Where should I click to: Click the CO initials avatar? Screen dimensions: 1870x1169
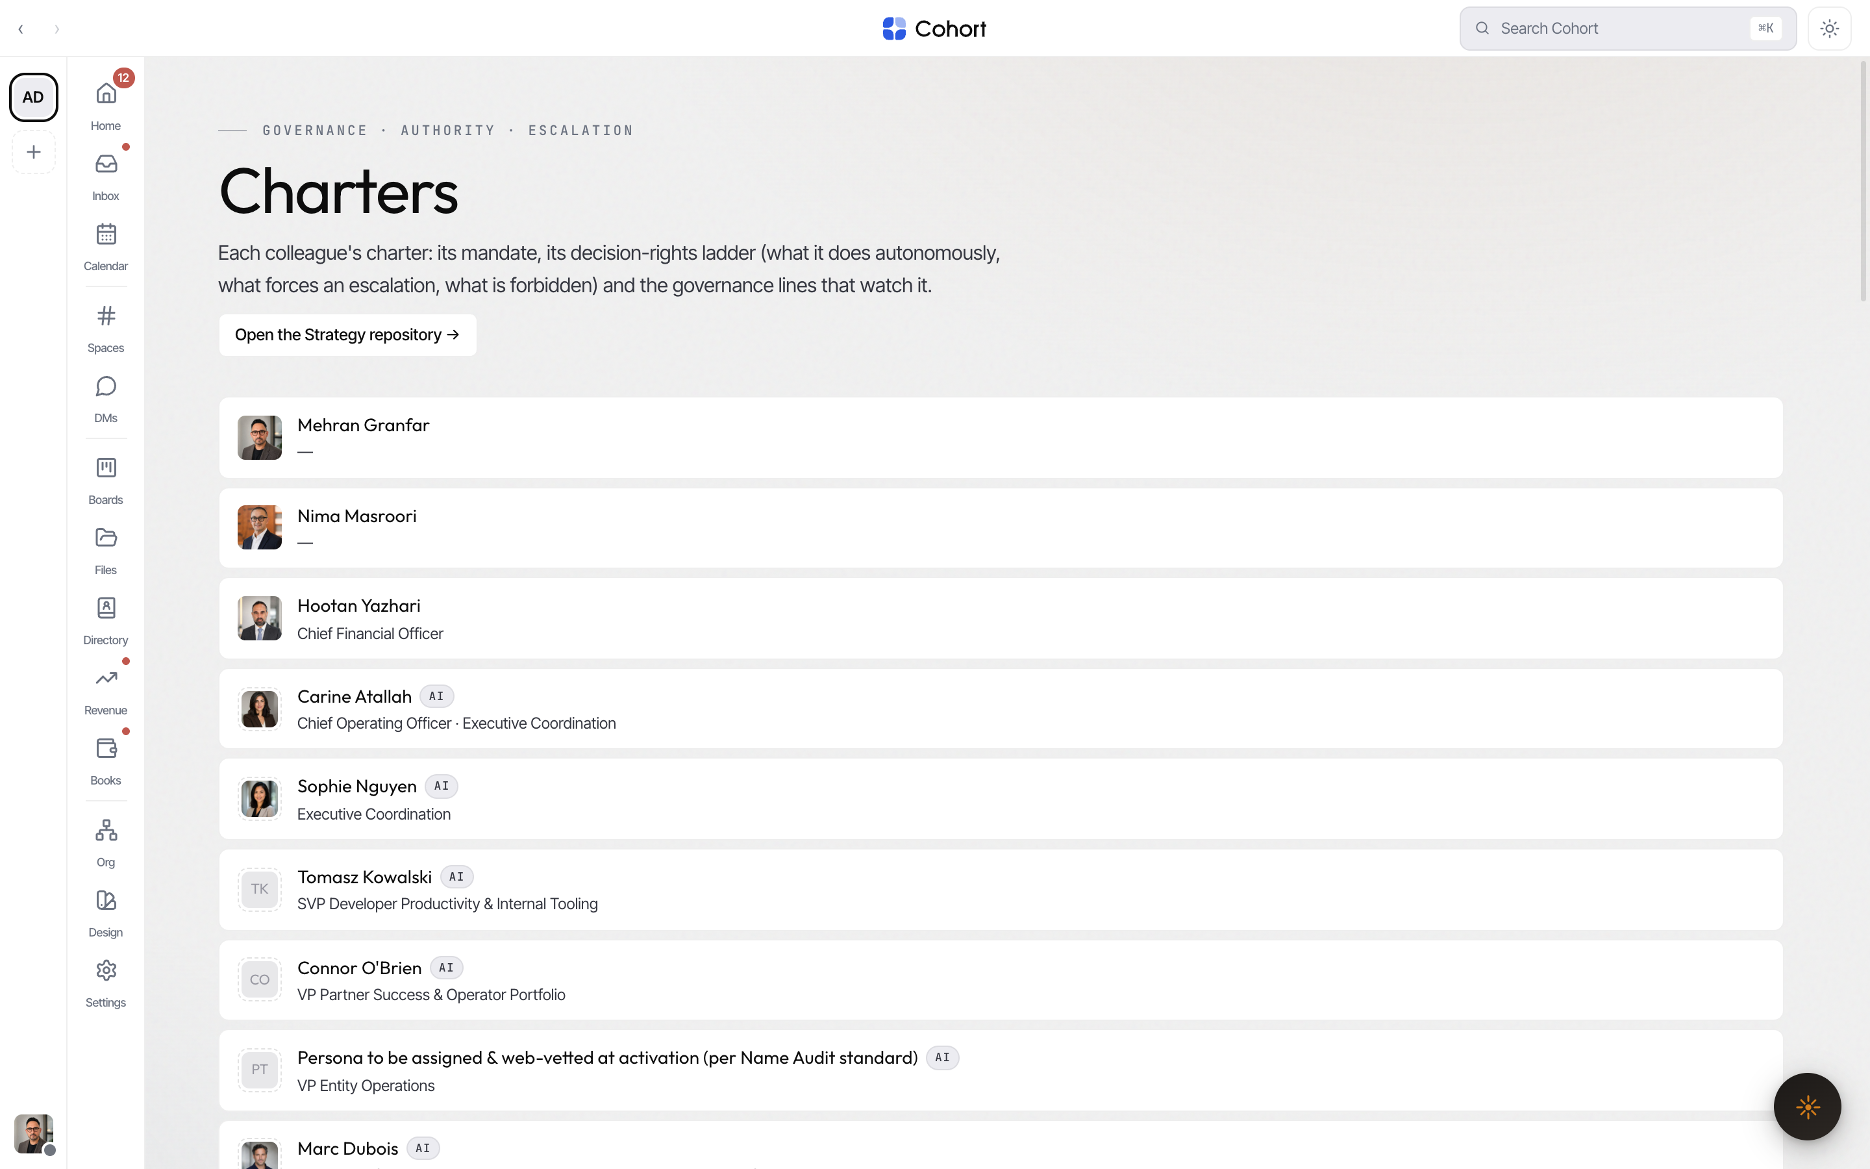(x=260, y=979)
